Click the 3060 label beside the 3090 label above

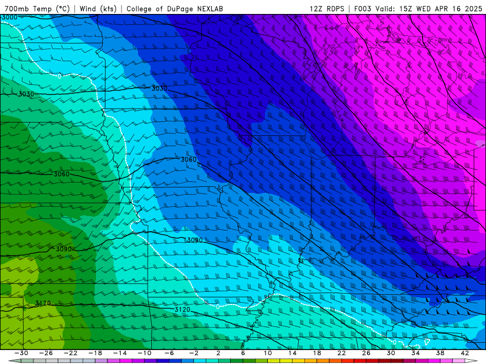pyautogui.click(x=61, y=174)
